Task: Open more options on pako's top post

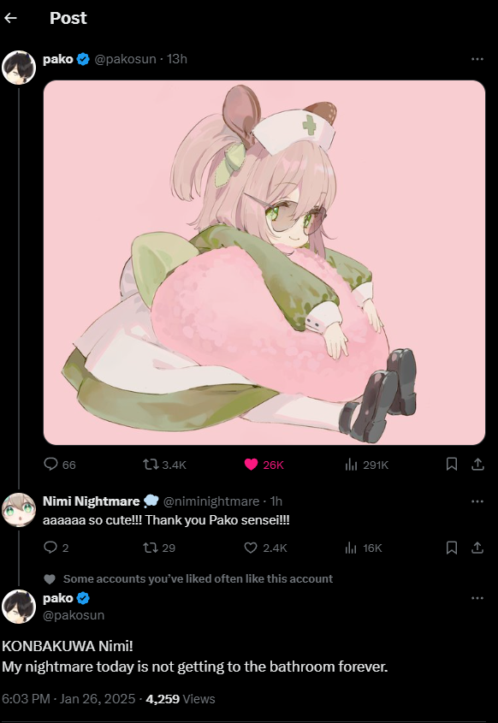Action: (x=477, y=59)
